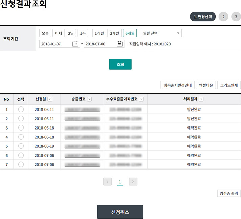Select the radio button in row 4

(x=21, y=137)
